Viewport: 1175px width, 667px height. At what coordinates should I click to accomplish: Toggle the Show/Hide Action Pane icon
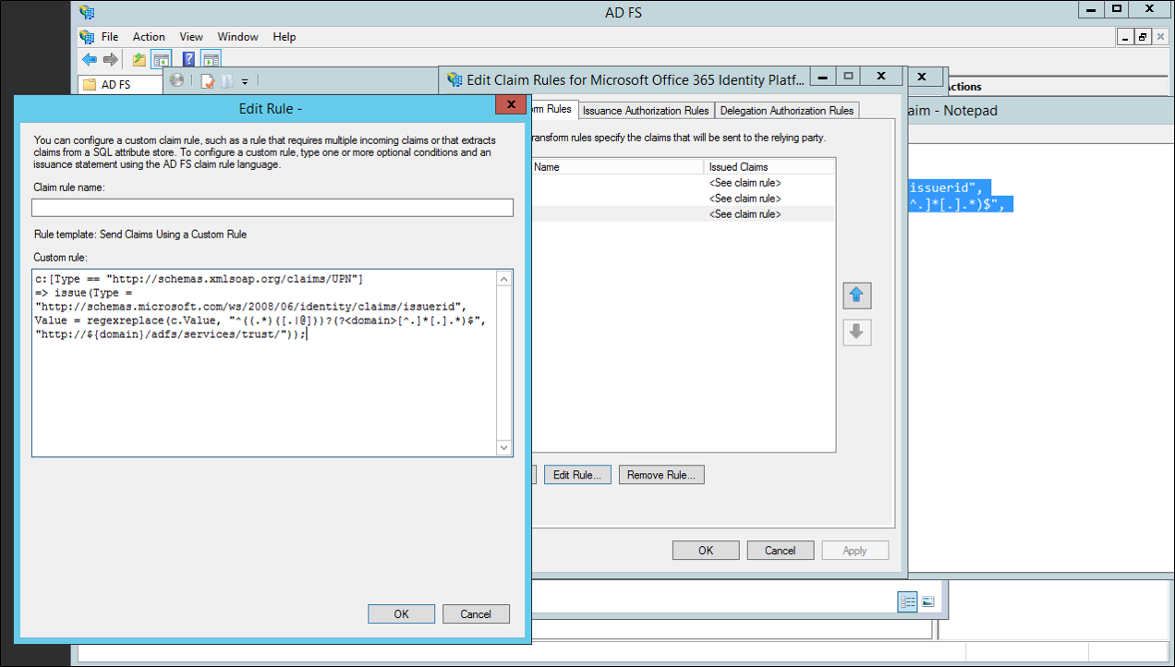211,58
